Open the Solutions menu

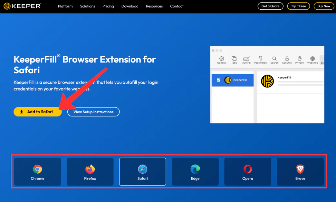coord(87,6)
